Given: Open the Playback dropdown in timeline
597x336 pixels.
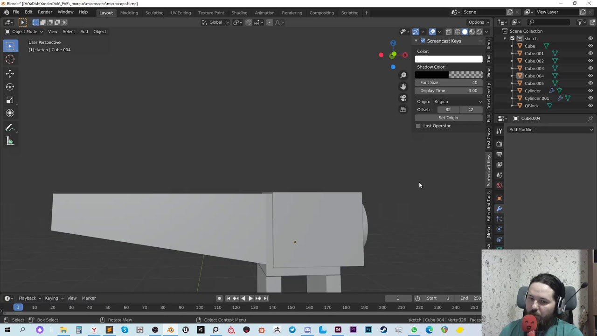Looking at the screenshot, I should [x=30, y=298].
